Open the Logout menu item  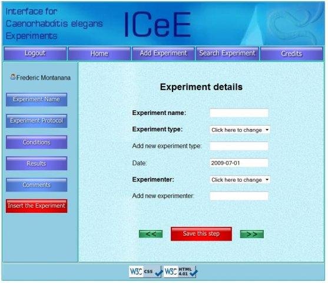35,54
